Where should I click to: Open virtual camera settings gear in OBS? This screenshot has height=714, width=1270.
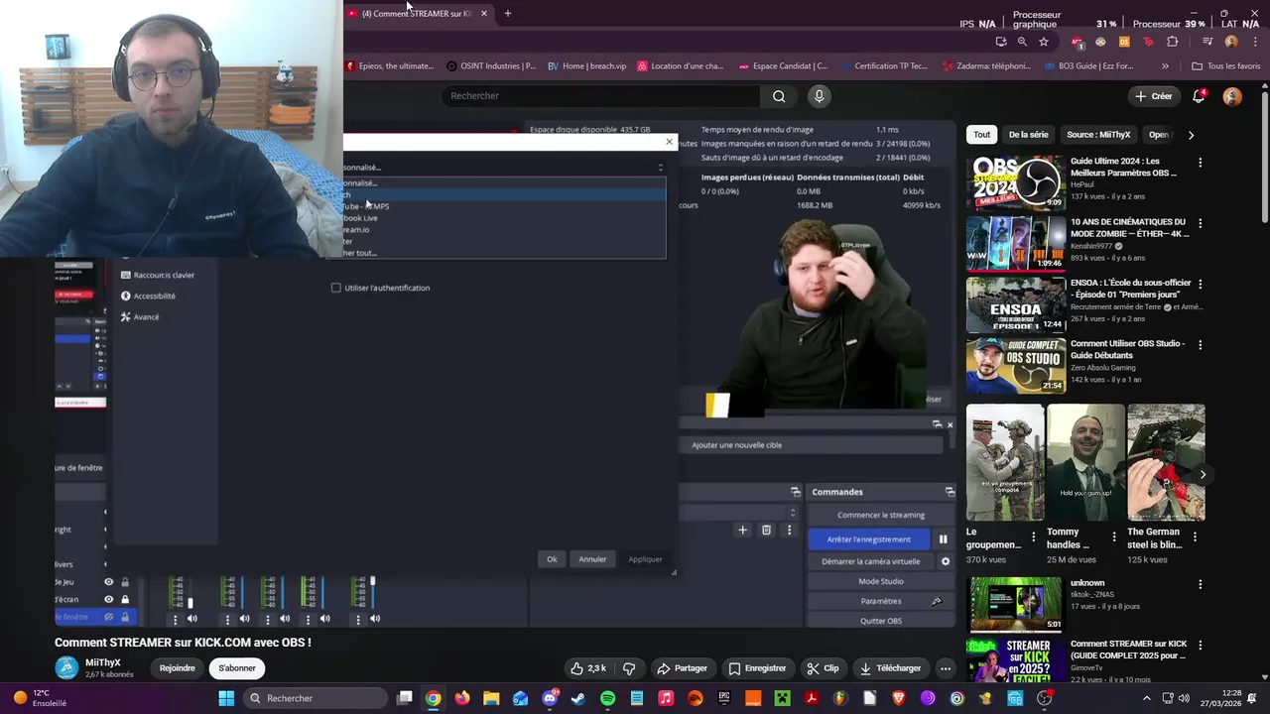(x=945, y=561)
